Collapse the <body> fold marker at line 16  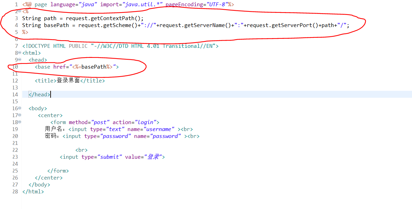[20, 108]
